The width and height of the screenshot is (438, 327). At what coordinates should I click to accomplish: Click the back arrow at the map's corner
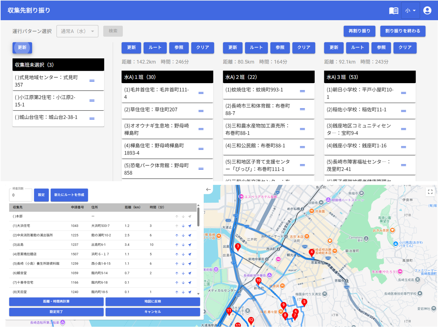point(208,190)
